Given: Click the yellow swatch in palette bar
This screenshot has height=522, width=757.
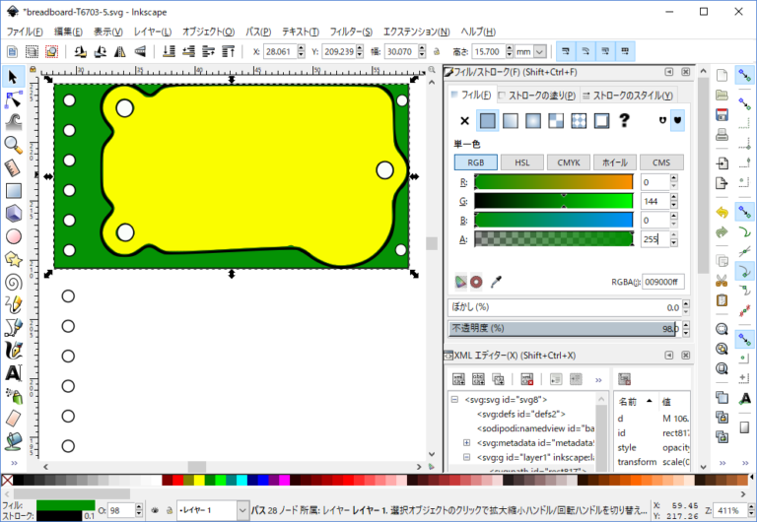Looking at the screenshot, I should 198,481.
